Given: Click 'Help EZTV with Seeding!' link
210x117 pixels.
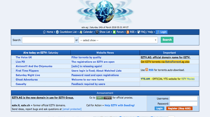Looking at the screenshot, I should 120,105.
